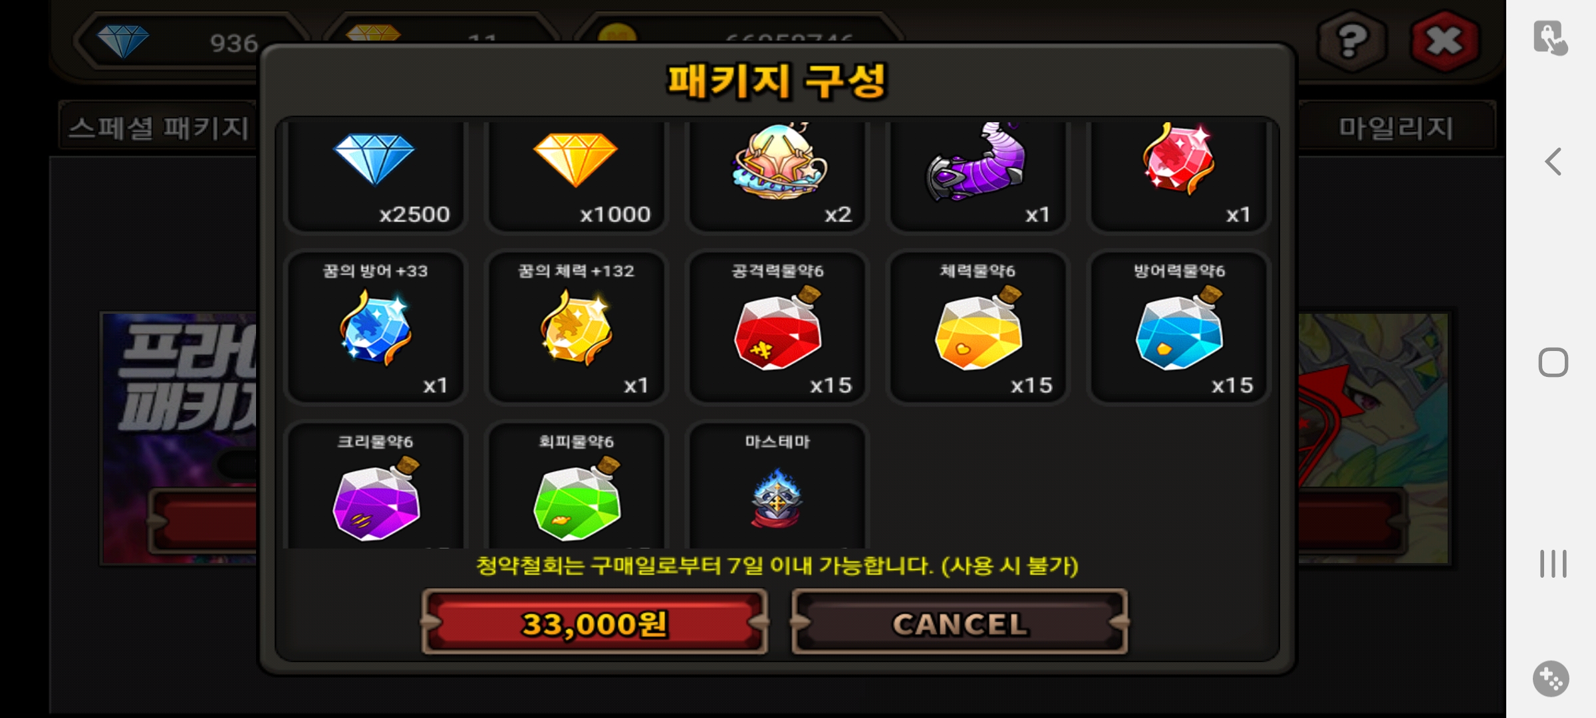Tap the Android back navigation arrow

click(1553, 162)
